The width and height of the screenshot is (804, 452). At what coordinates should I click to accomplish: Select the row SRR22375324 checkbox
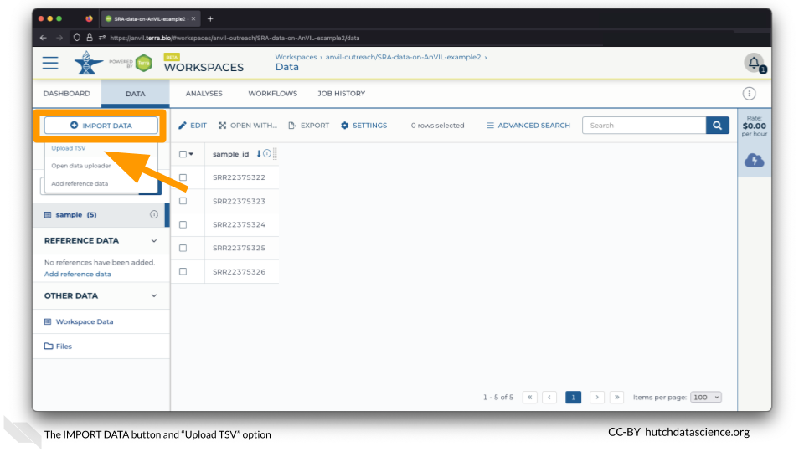183,224
